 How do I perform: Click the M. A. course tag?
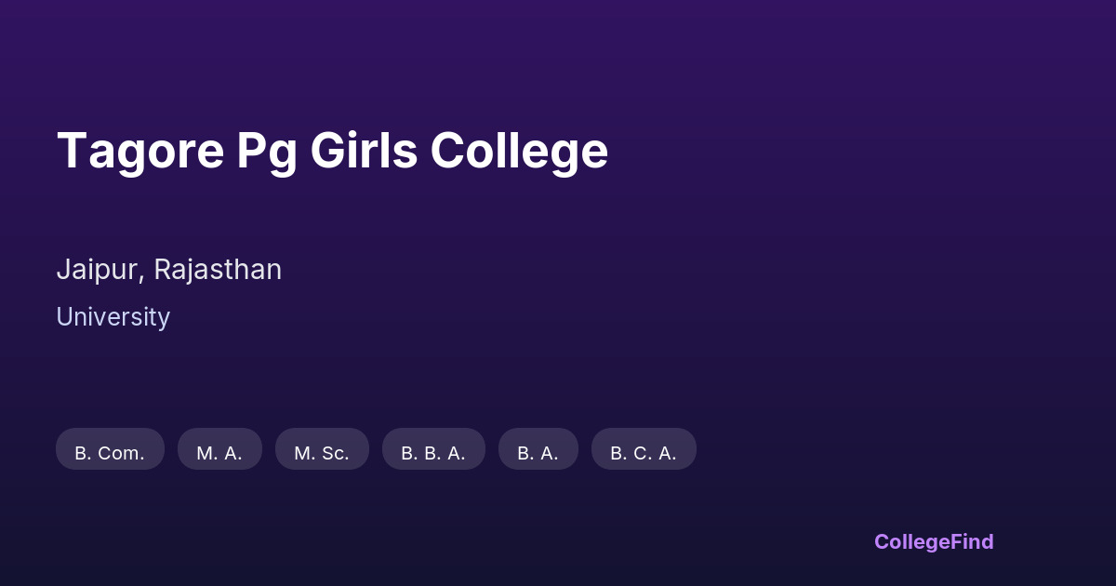[219, 449]
